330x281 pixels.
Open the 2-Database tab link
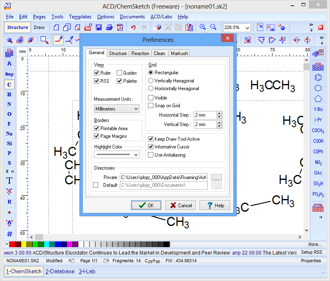pyautogui.click(x=60, y=272)
